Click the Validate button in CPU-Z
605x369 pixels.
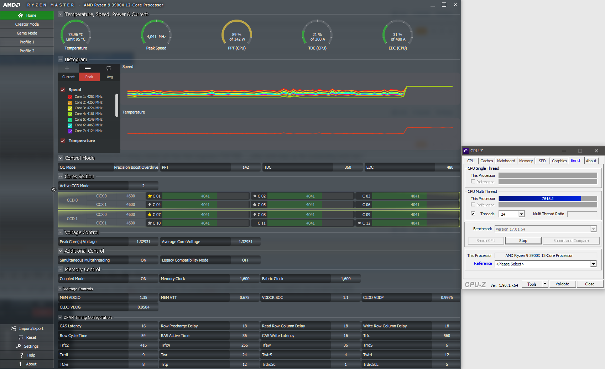click(562, 284)
